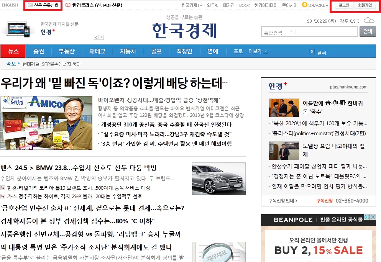Click the 로그인 button
The height and width of the screenshot is (262, 381).
(x=344, y=5)
